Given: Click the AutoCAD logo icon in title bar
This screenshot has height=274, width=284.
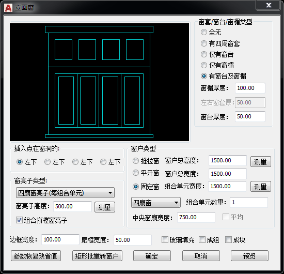Looking at the screenshot, I should coord(8,8).
